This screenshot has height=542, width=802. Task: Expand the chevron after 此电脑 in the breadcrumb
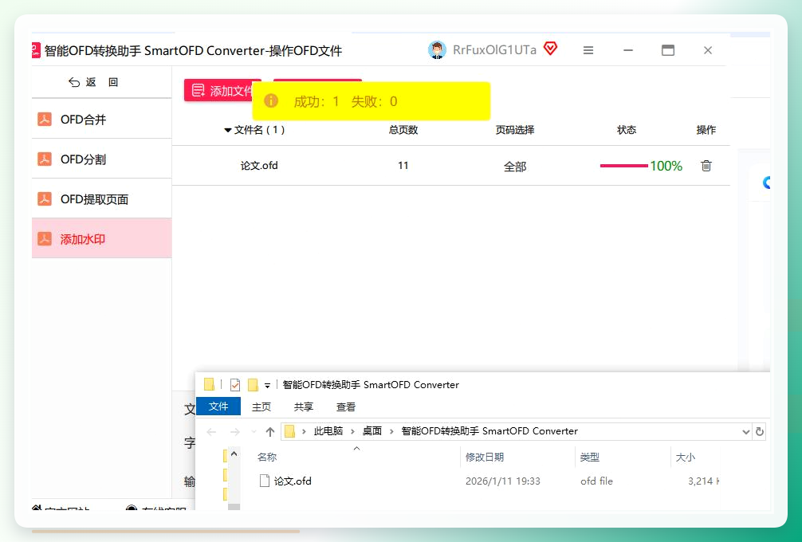(352, 431)
